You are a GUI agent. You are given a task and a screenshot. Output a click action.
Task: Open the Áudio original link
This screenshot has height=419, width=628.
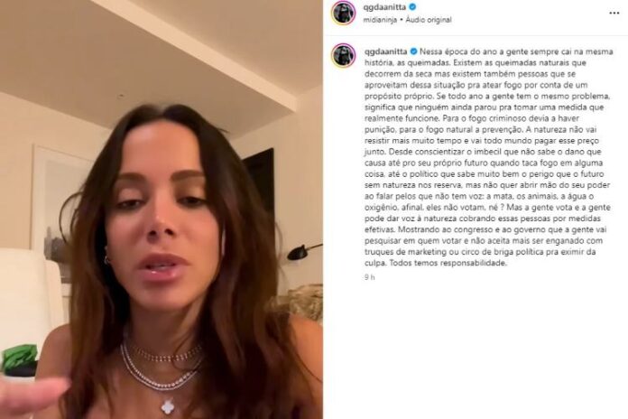coord(429,20)
